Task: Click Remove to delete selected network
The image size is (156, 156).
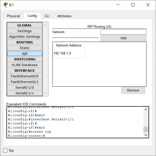Action: click(x=133, y=90)
